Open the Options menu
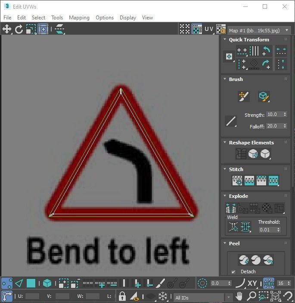This screenshot has height=303, width=295. tap(105, 18)
